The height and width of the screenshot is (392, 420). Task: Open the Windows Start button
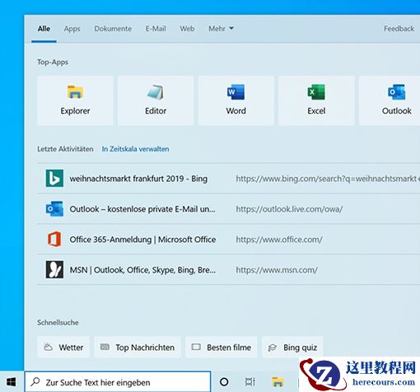[12, 382]
